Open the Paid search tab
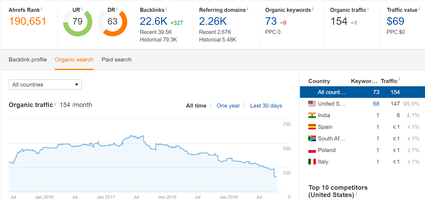This screenshot has height=200, width=425. click(x=116, y=60)
